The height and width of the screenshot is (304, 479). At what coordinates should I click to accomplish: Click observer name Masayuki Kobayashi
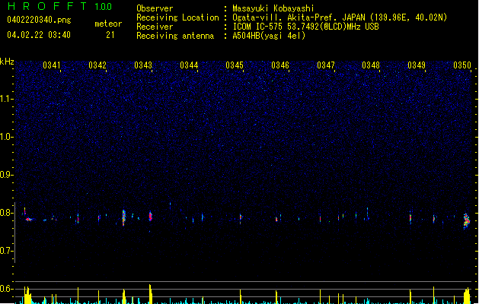(x=273, y=8)
